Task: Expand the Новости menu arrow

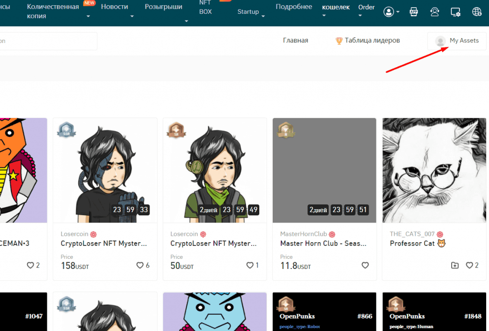Action: click(132, 16)
